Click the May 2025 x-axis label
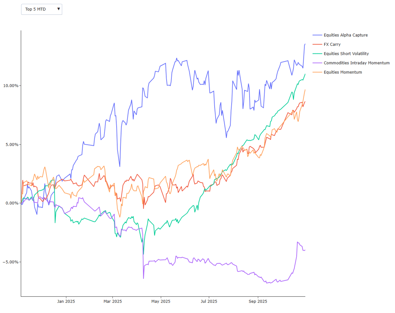The image size is (395, 313). pyautogui.click(x=161, y=301)
